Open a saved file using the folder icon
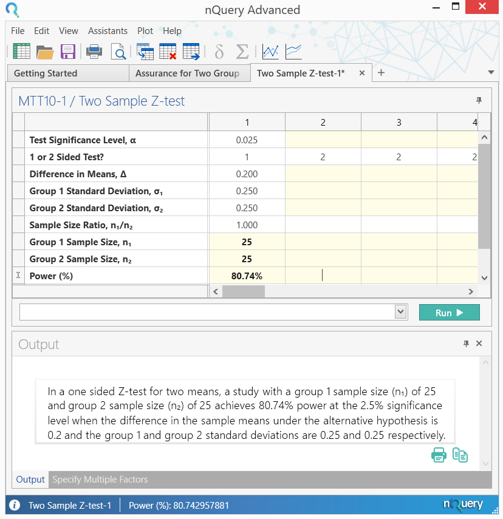 pyautogui.click(x=45, y=52)
